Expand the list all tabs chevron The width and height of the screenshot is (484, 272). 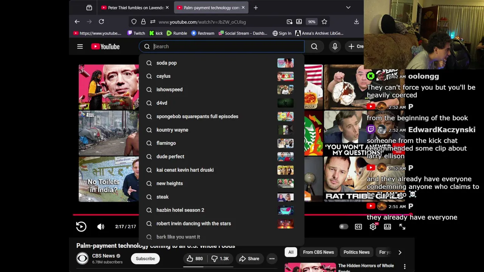click(348, 8)
